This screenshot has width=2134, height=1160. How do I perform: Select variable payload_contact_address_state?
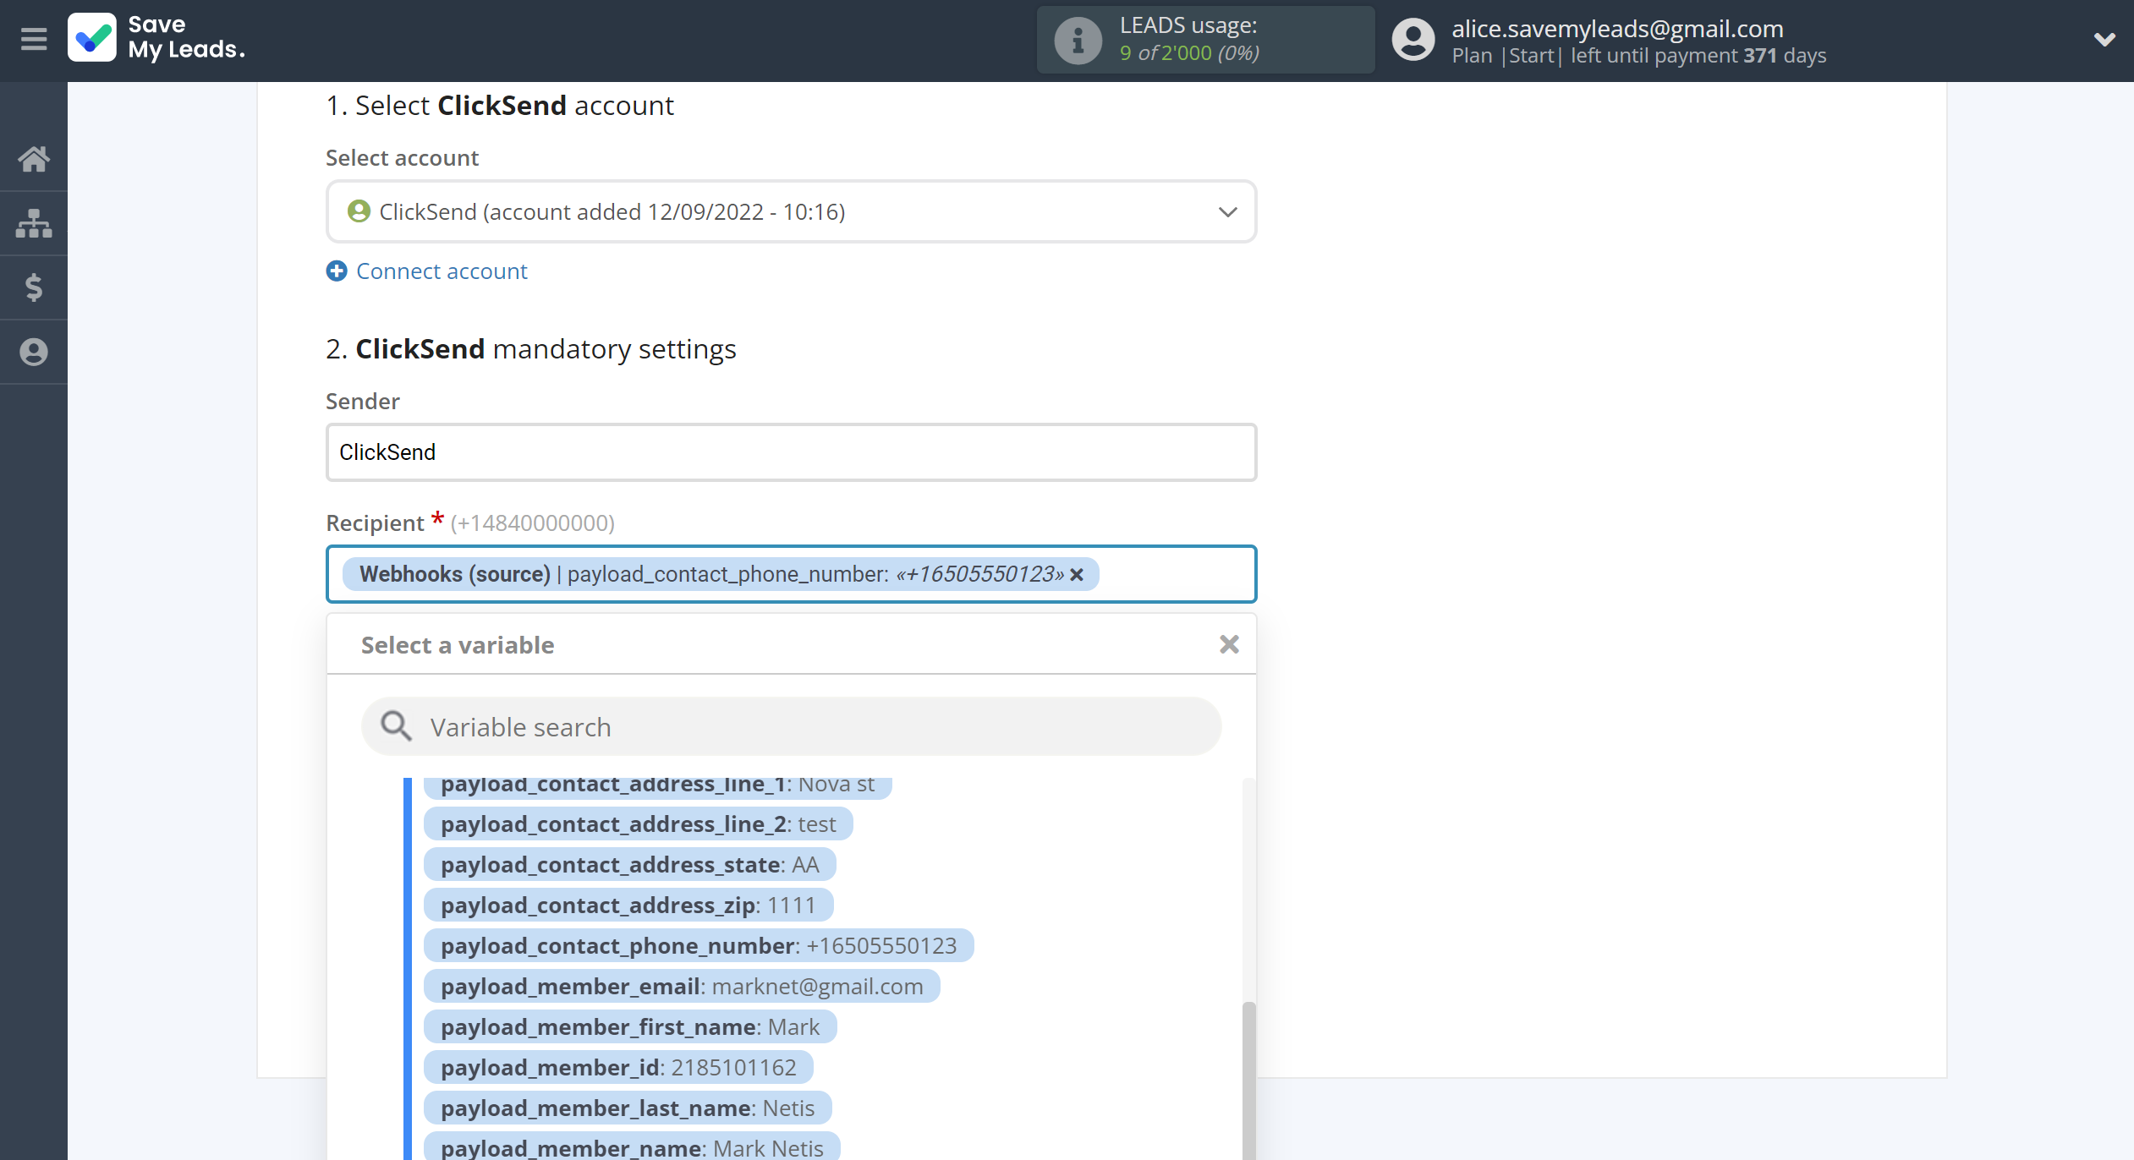point(629,865)
